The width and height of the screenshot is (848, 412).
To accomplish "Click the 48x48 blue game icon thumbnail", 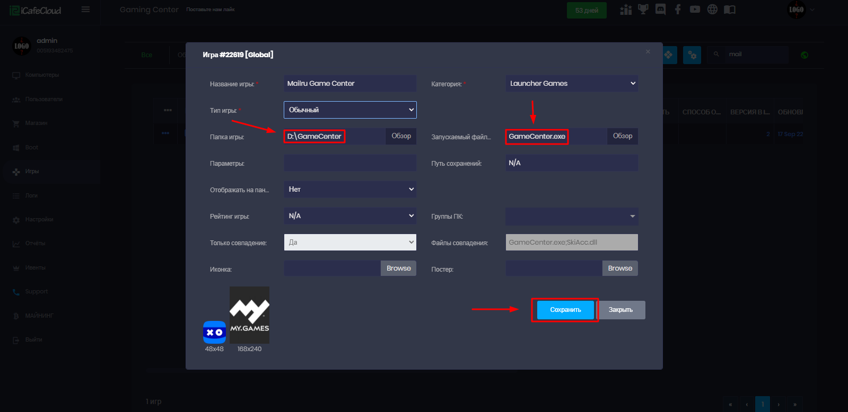I will coord(214,332).
